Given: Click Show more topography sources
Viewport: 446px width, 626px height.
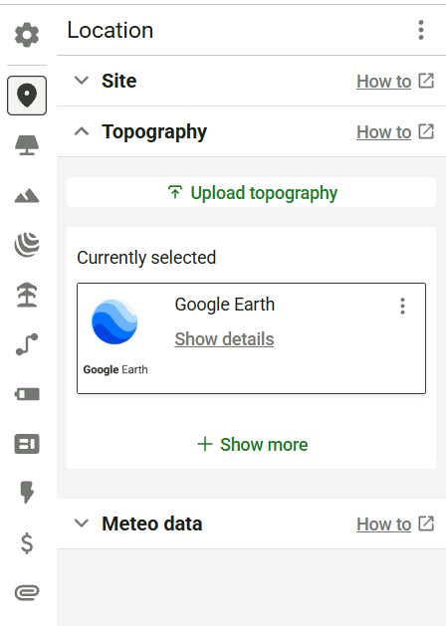Looking at the screenshot, I should click(252, 444).
